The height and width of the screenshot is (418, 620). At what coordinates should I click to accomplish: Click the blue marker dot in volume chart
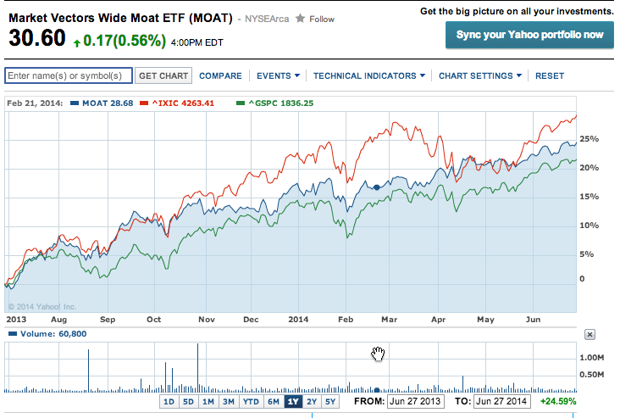point(377,390)
